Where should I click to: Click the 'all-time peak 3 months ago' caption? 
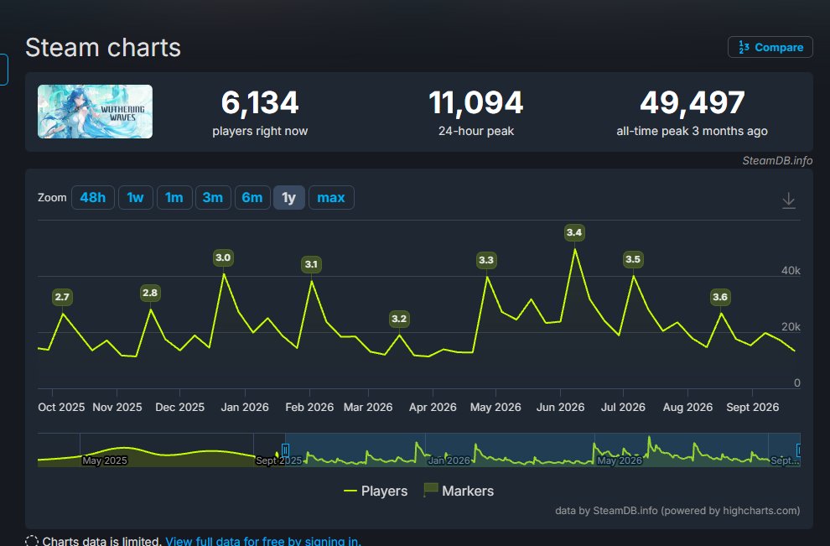[x=693, y=131]
